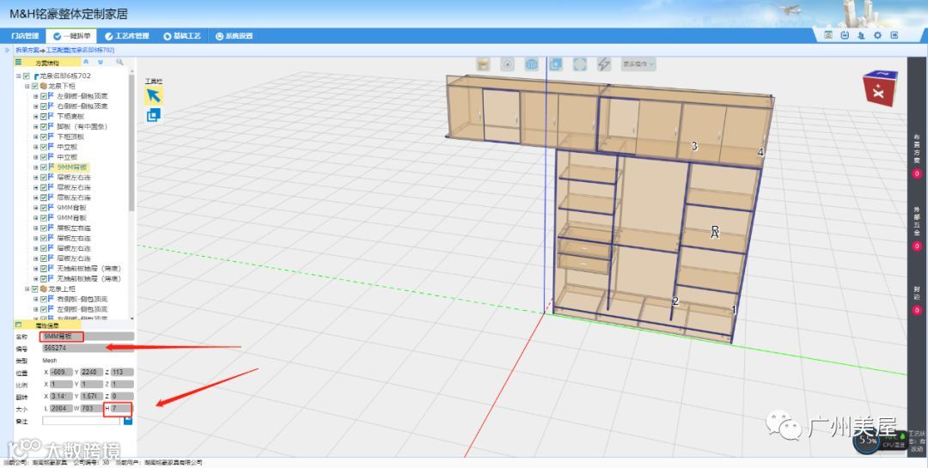The height and width of the screenshot is (468, 928).
Task: Select the arrow pointer tool in the toolbox
Action: point(154,96)
